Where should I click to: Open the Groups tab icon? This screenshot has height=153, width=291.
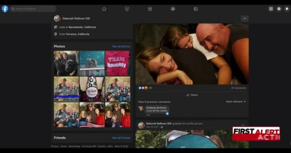click(x=173, y=9)
